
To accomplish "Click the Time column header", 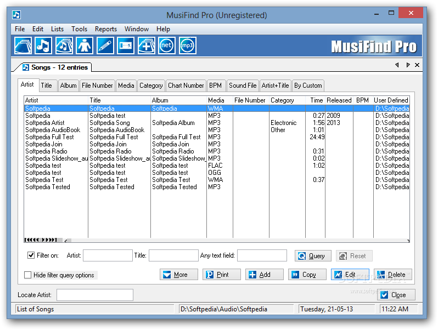I will [316, 100].
